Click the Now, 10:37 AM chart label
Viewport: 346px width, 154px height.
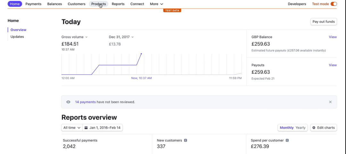coord(142,78)
